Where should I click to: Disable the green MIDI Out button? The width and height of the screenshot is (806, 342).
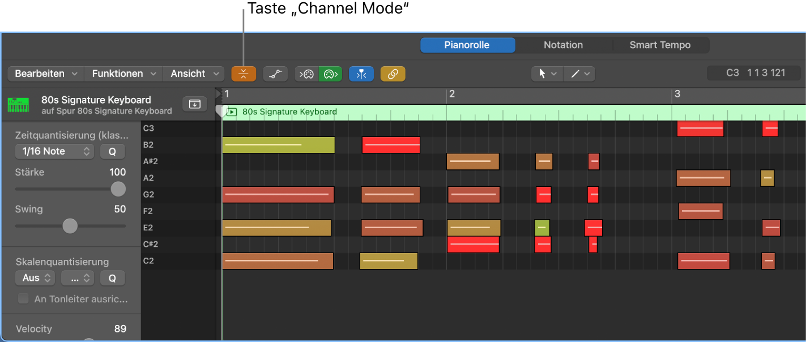(330, 74)
